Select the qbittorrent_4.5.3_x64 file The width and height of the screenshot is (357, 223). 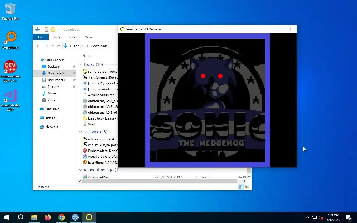(100, 113)
